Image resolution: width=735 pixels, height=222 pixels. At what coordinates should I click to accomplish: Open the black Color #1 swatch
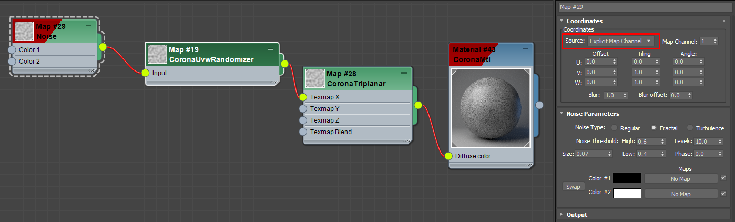pos(627,178)
